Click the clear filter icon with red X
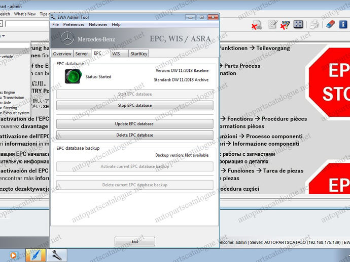Screen dimensions: 350x262 [285, 25]
